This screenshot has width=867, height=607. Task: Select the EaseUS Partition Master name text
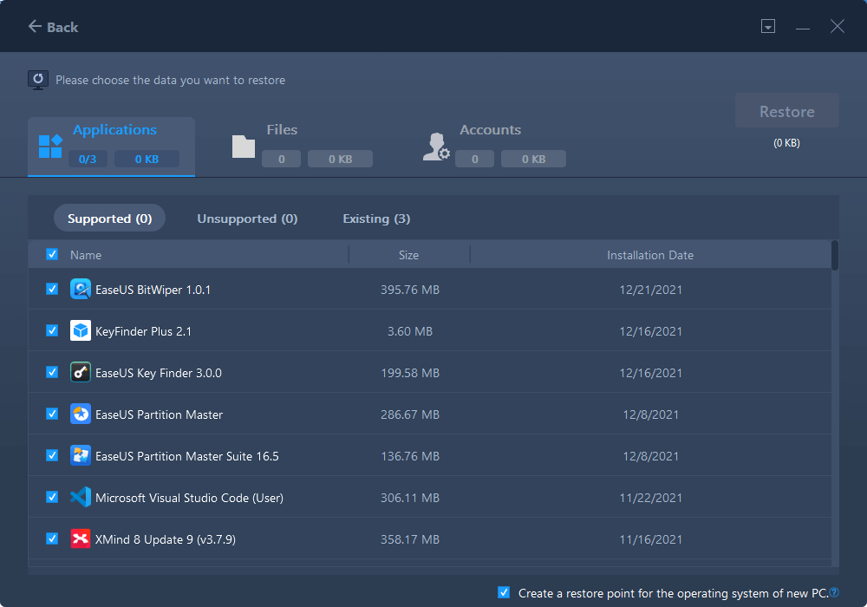pyautogui.click(x=160, y=414)
